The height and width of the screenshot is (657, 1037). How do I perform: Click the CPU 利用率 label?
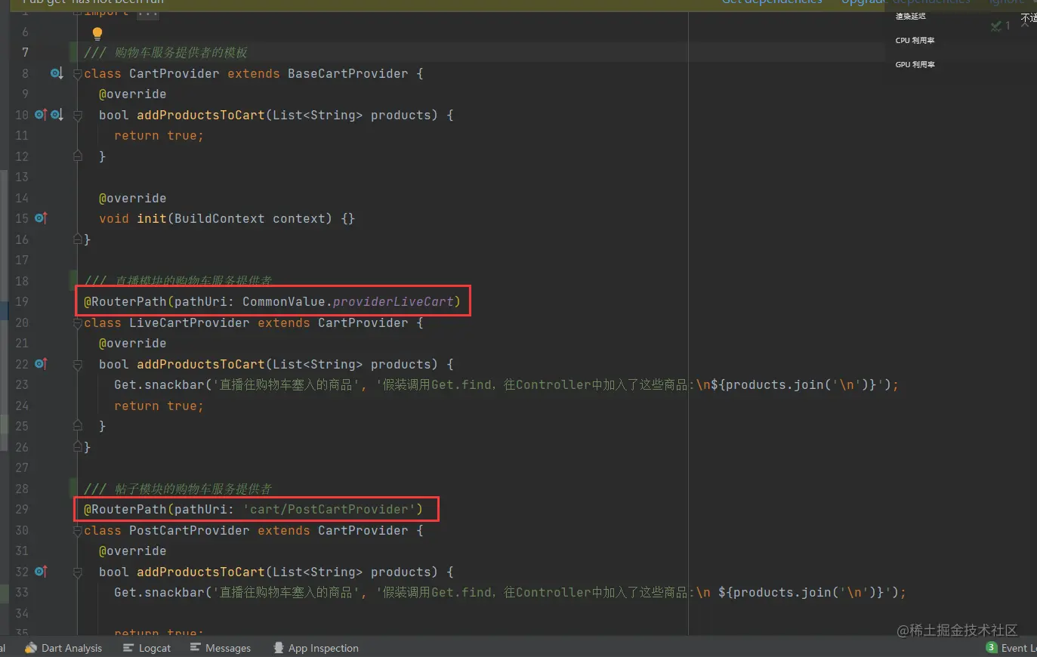(x=915, y=41)
